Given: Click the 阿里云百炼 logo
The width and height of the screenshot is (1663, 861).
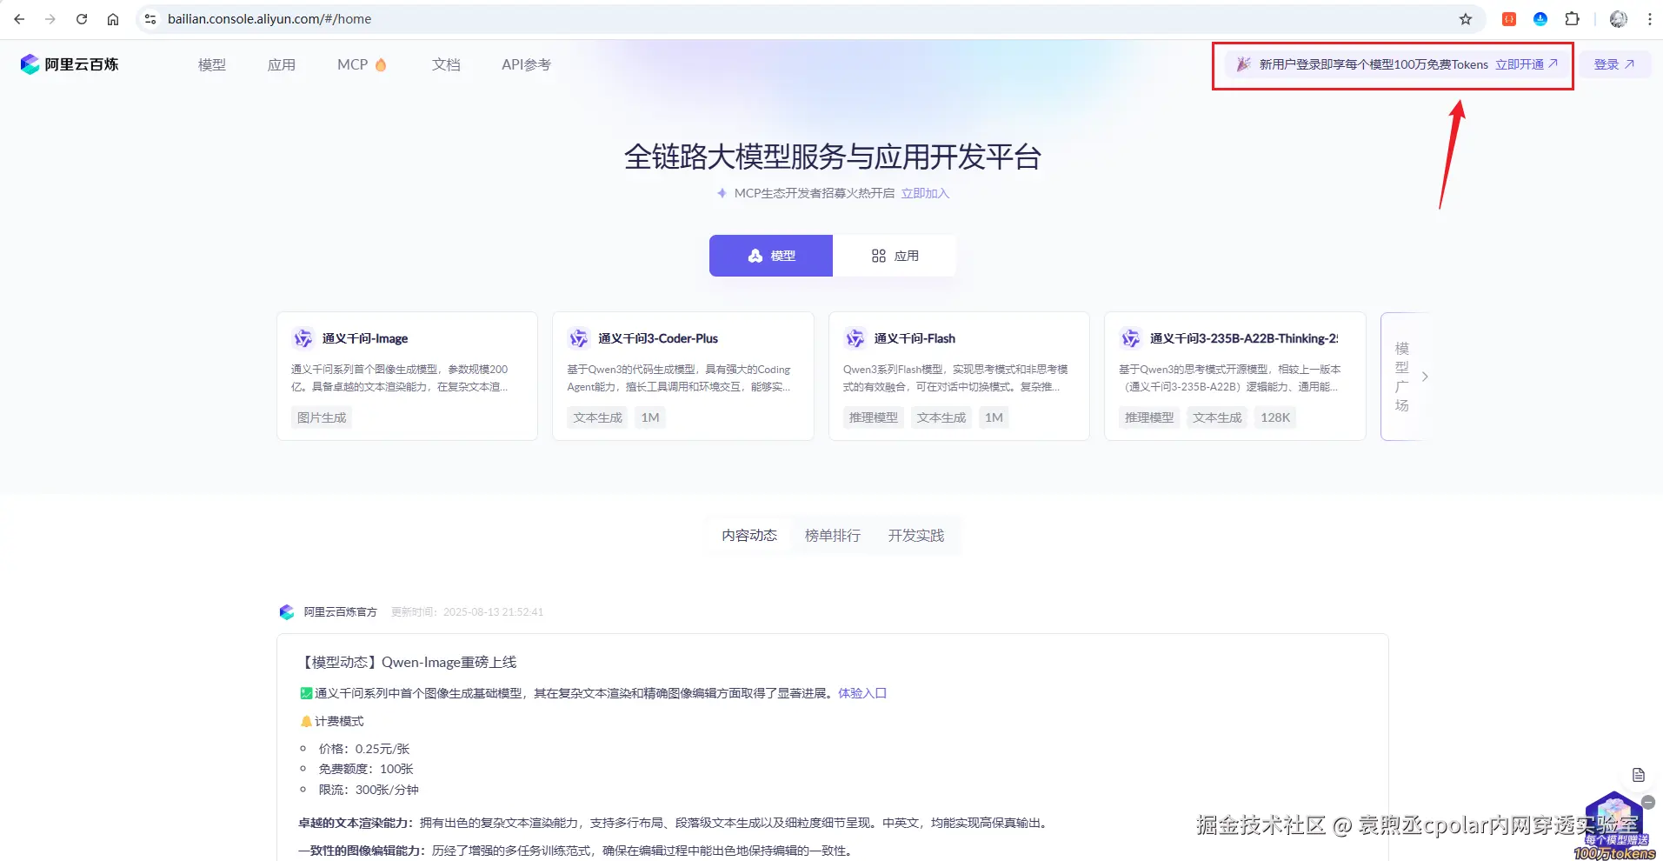Looking at the screenshot, I should pyautogui.click(x=70, y=64).
